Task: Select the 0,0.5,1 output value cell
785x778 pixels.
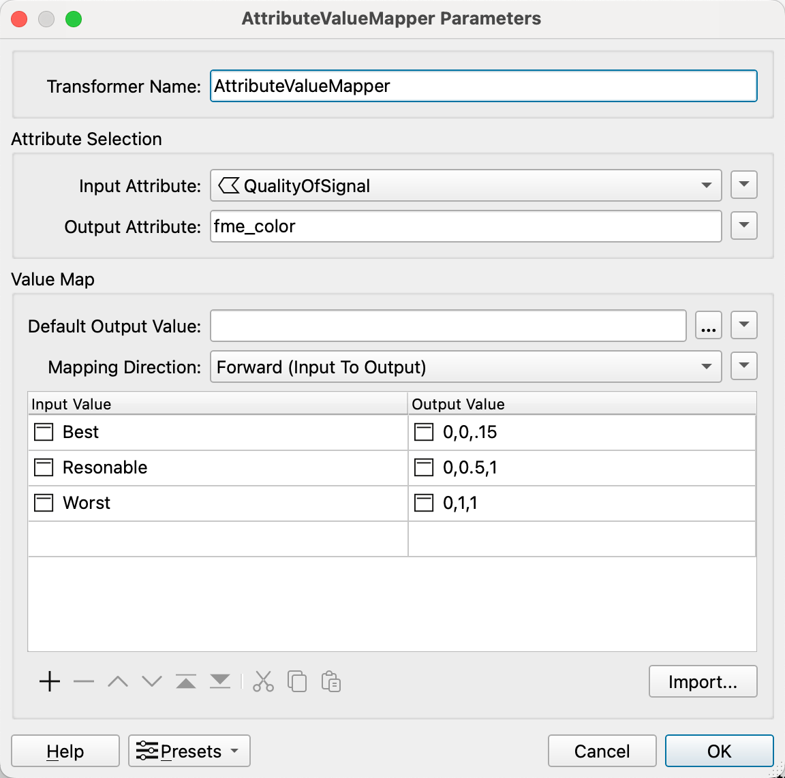Action: (582, 467)
